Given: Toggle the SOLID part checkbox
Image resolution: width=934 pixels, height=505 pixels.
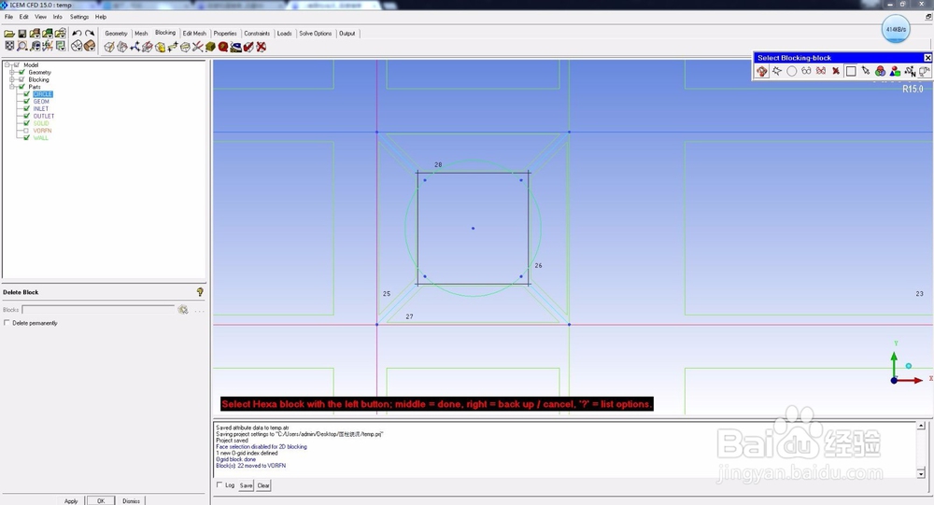Looking at the screenshot, I should click(x=27, y=122).
